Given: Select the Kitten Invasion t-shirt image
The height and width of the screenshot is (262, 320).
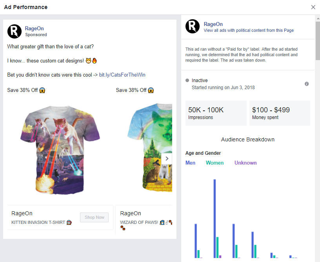Looking at the screenshot, I should (x=60, y=150).
